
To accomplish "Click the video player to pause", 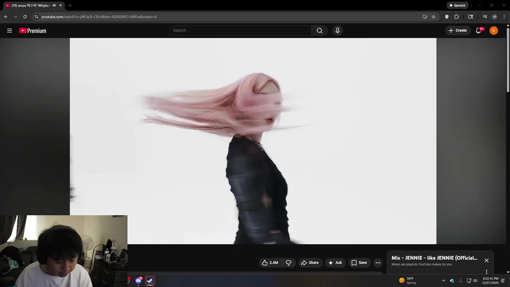I will (253, 141).
